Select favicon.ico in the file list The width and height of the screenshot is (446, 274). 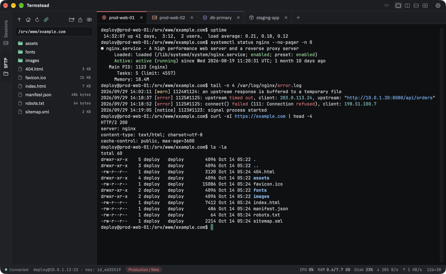tap(54, 78)
